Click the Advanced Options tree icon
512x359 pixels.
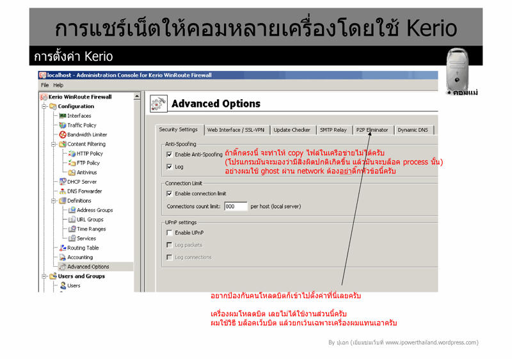click(x=63, y=267)
